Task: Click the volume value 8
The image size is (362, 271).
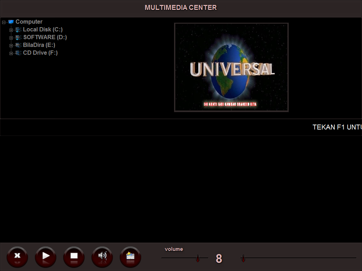Action: click(219, 259)
